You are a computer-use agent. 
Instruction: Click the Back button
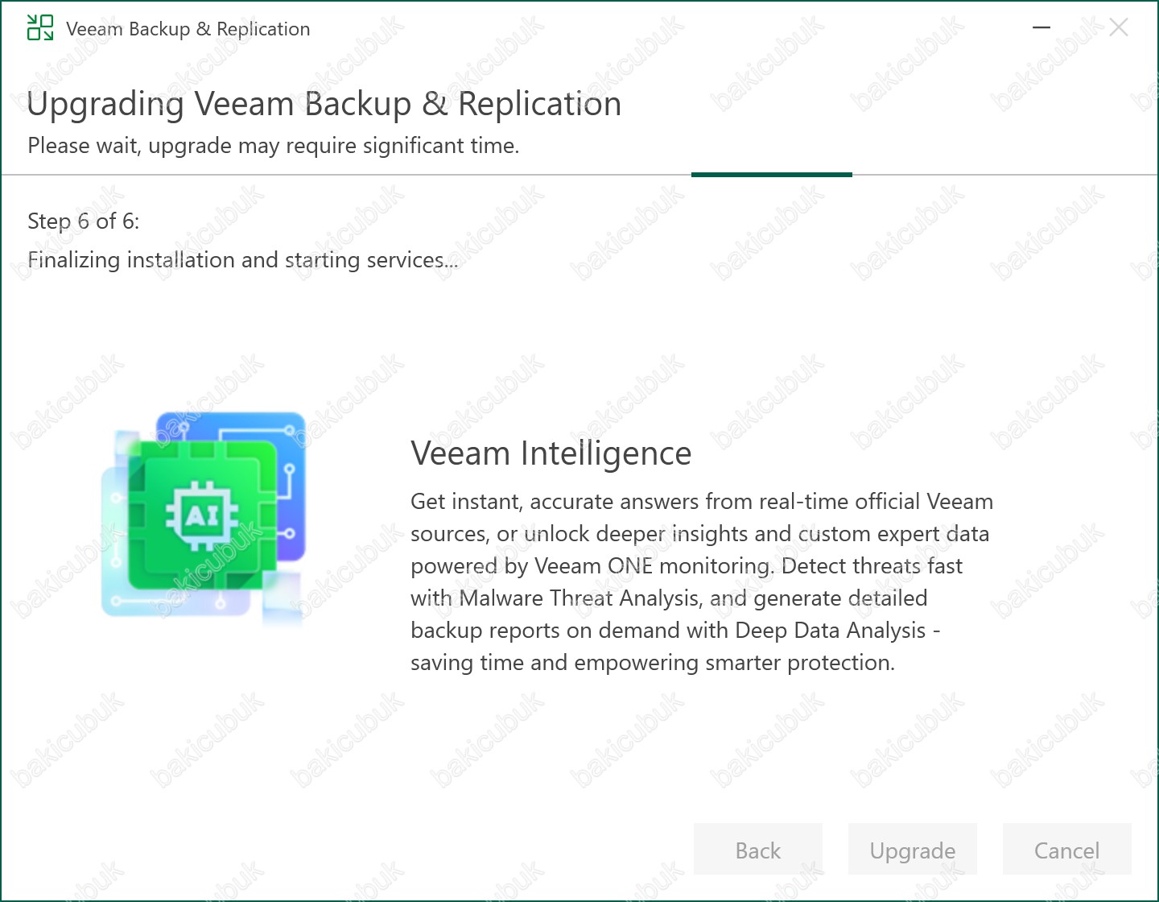tap(758, 850)
